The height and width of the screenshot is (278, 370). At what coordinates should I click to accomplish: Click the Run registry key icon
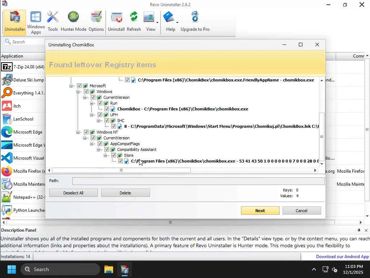106,103
